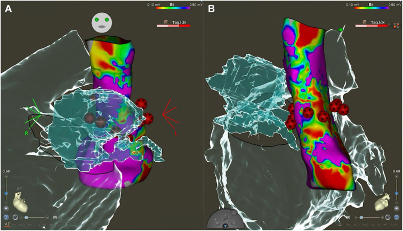Switch panel A to the AP view
Image resolution: width=403 pixels, height=231 pixels.
[7, 225]
